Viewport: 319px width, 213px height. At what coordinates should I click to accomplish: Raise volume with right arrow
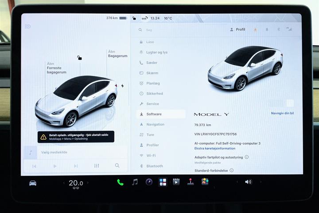pos(261,182)
